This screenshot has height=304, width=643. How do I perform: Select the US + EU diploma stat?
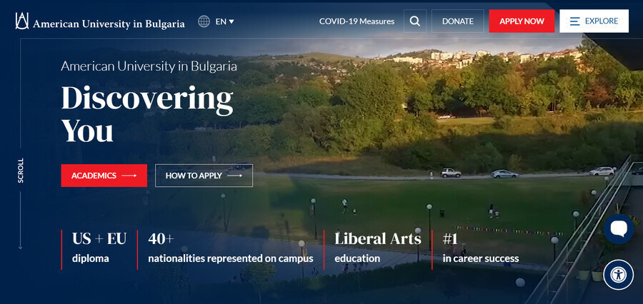pos(99,248)
